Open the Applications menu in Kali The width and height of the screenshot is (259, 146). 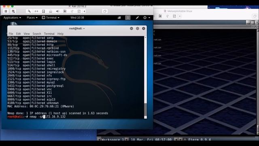click(x=12, y=17)
